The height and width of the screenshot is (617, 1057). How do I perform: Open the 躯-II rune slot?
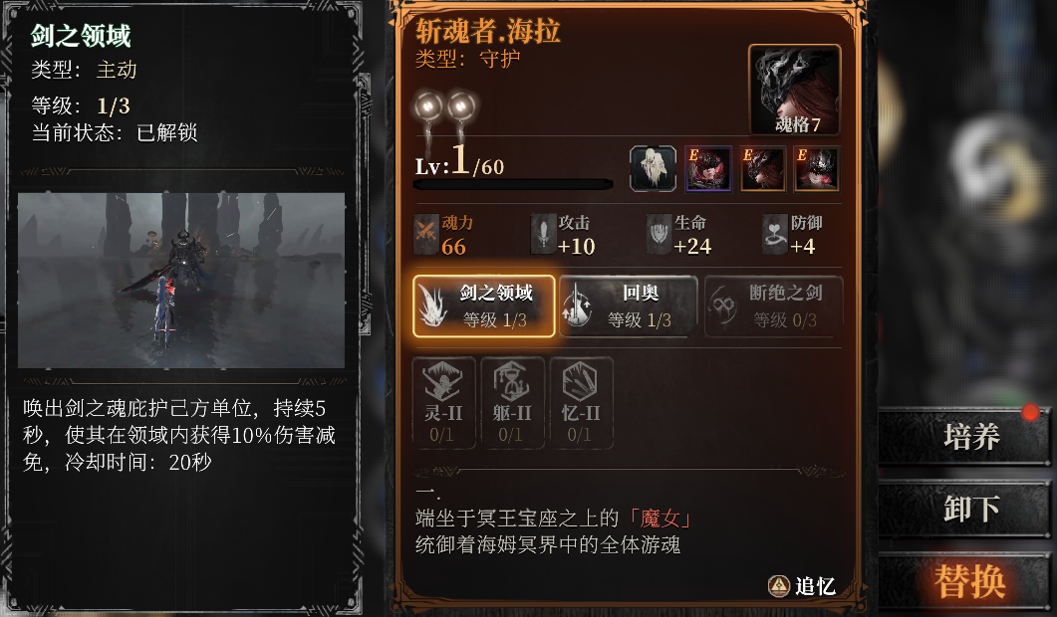pos(512,403)
